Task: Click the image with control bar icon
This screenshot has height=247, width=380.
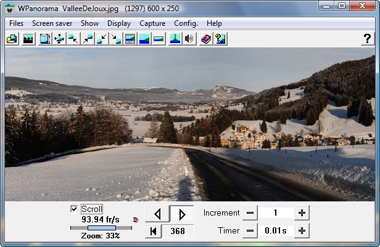Action: pos(130,39)
